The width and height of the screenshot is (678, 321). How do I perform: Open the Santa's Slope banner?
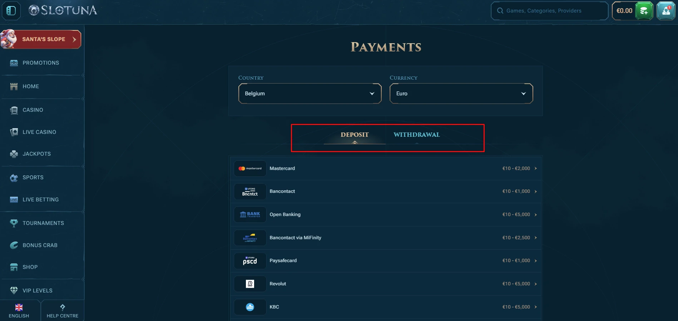(x=41, y=39)
